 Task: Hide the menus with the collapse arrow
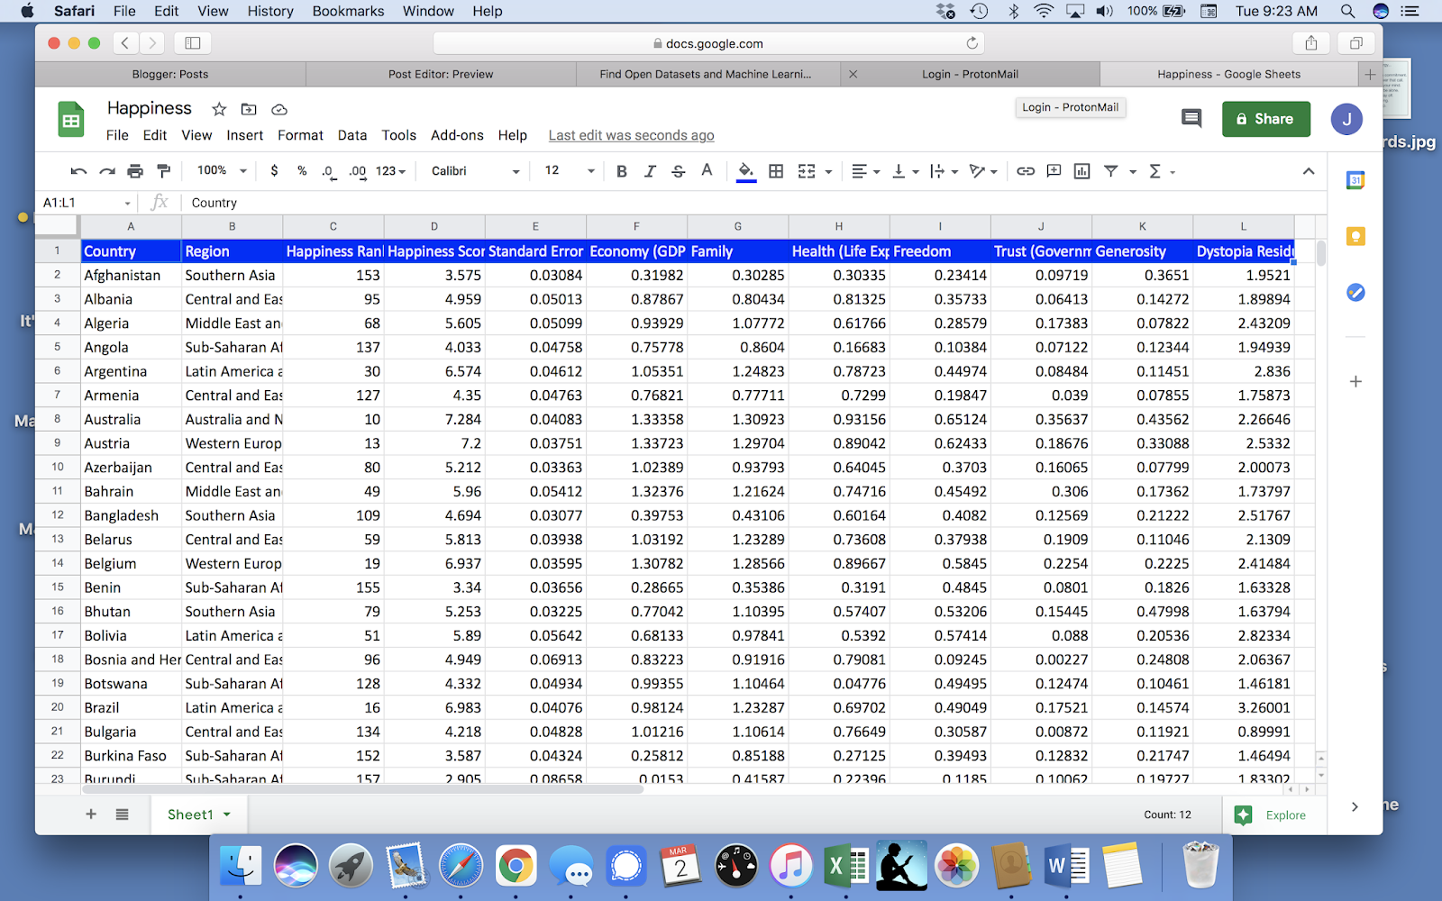click(x=1309, y=171)
